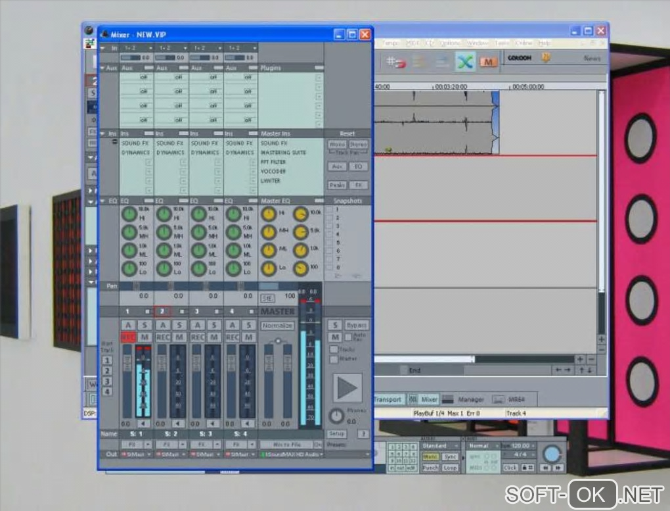
Task: Toggle the snap magnet grid tool
Action: (395, 62)
